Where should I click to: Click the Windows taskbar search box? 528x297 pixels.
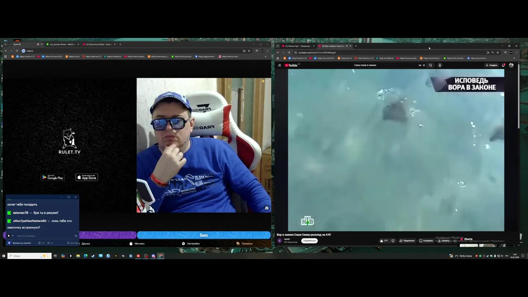[29, 256]
